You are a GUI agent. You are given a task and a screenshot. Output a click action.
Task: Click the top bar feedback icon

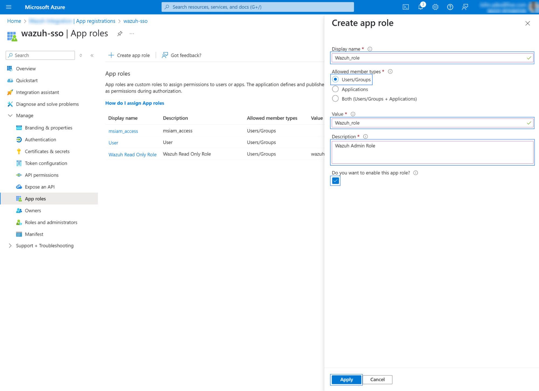(465, 7)
